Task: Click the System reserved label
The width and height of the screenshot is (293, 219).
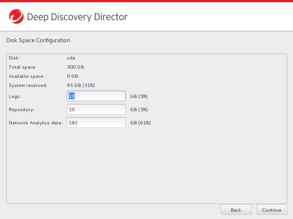Action: tap(28, 85)
